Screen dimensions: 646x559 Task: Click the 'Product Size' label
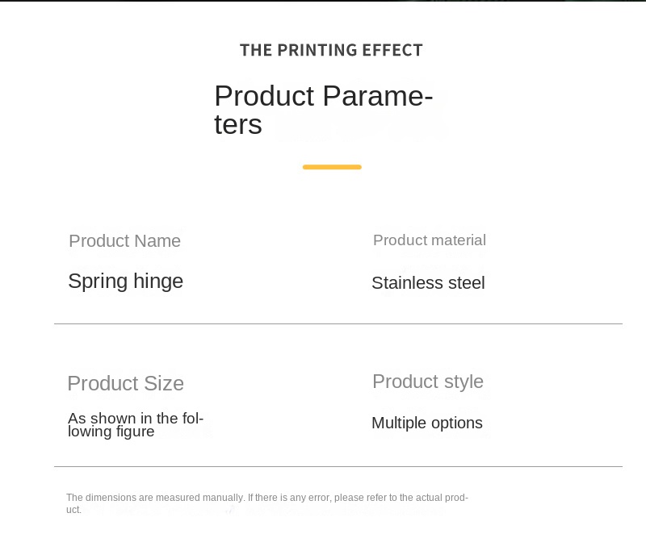pos(126,384)
